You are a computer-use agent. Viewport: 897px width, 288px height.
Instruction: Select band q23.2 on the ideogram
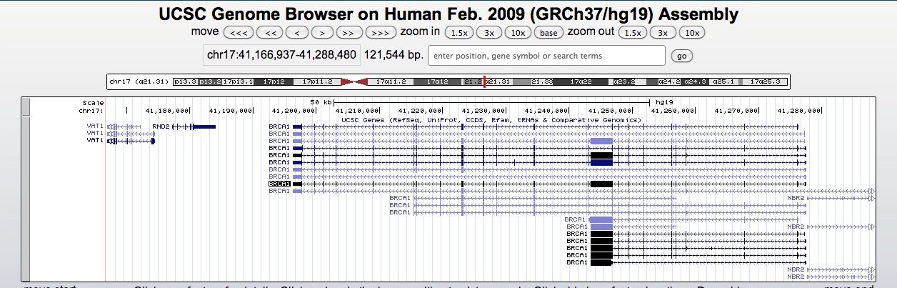pyautogui.click(x=623, y=82)
